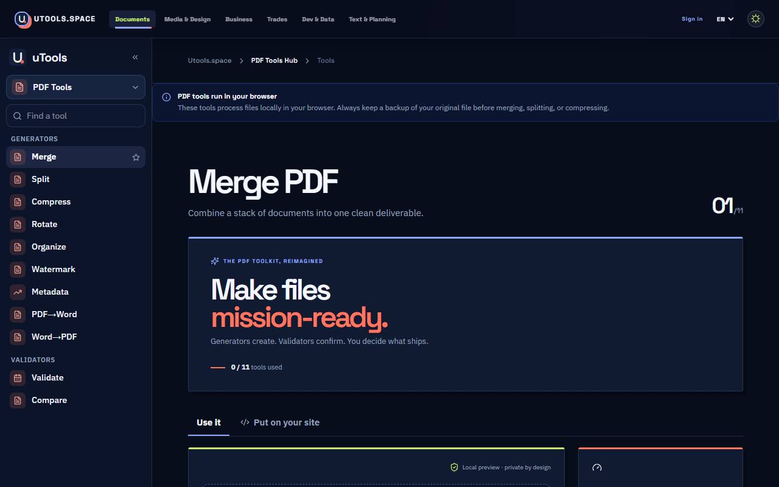This screenshot has width=779, height=487.
Task: Switch to Put on your site tab
Action: pyautogui.click(x=280, y=422)
